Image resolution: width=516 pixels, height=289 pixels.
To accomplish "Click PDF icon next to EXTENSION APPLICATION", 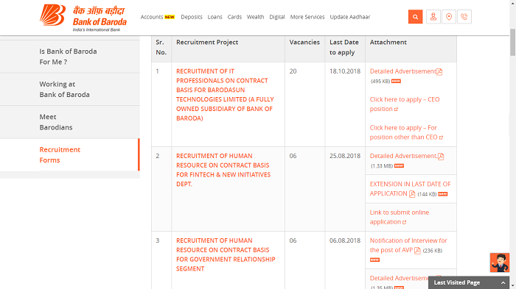I will pyautogui.click(x=412, y=194).
